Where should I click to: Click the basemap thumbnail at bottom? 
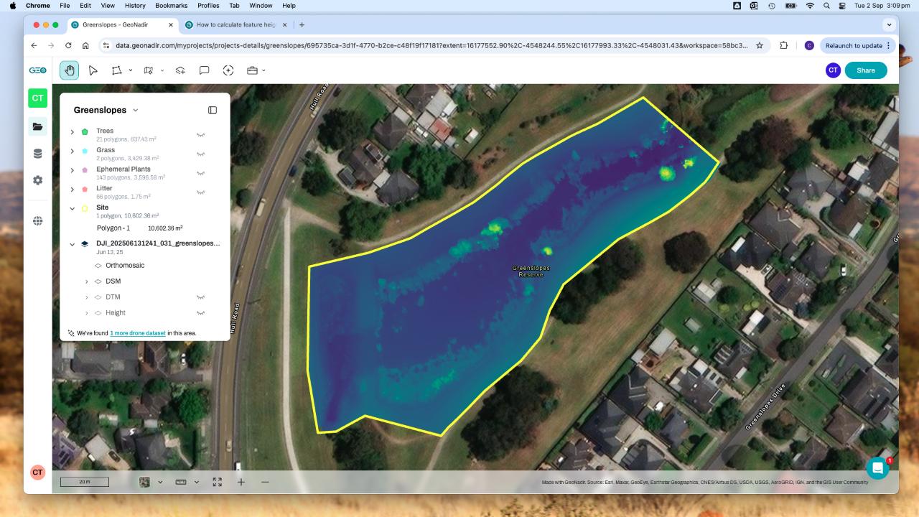click(x=144, y=482)
